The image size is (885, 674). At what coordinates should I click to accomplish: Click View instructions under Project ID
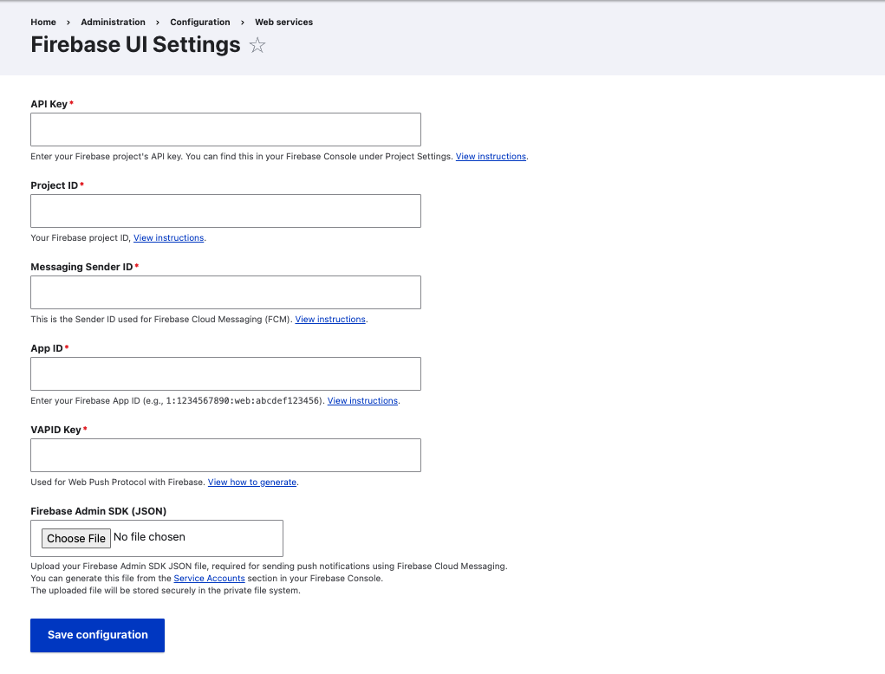pyautogui.click(x=168, y=237)
